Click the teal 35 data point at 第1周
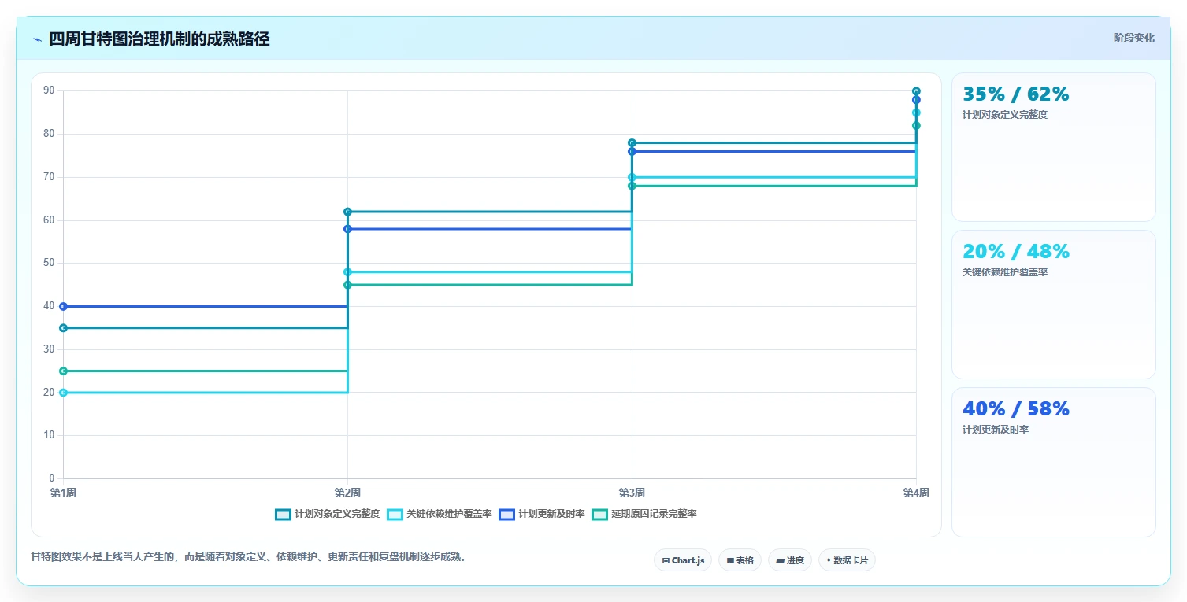 click(63, 327)
